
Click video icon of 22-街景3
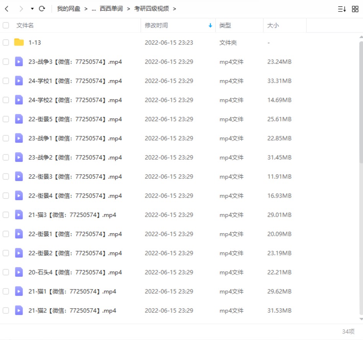pyautogui.click(x=19, y=177)
